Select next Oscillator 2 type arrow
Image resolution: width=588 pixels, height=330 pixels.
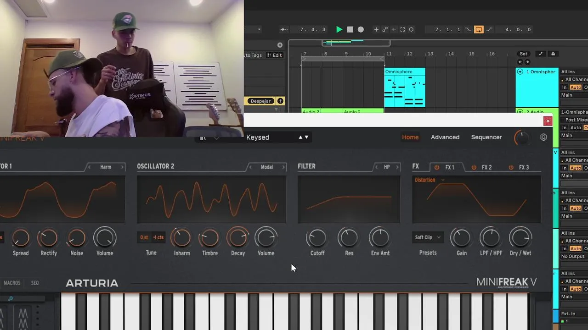(x=283, y=167)
